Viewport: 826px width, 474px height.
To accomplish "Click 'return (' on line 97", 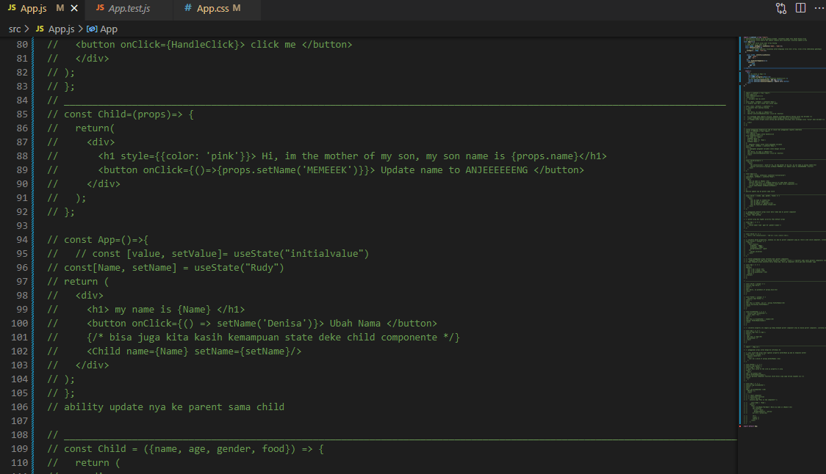I will (x=86, y=282).
